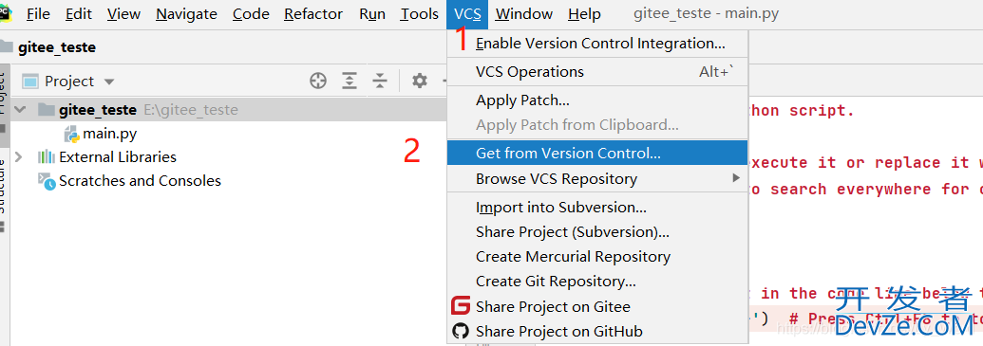Open the Navigate menu
Image resolution: width=983 pixels, height=346 pixels.
186,14
